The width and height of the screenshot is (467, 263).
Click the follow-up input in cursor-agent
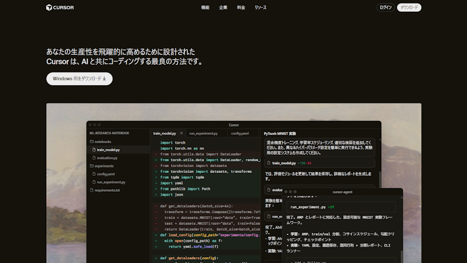341,261
